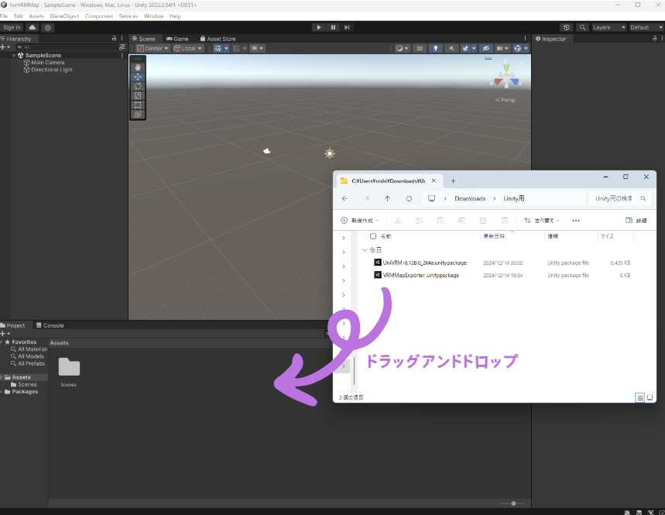The width and height of the screenshot is (665, 515).
Task: Select the Hand view tool
Action: pyautogui.click(x=137, y=67)
